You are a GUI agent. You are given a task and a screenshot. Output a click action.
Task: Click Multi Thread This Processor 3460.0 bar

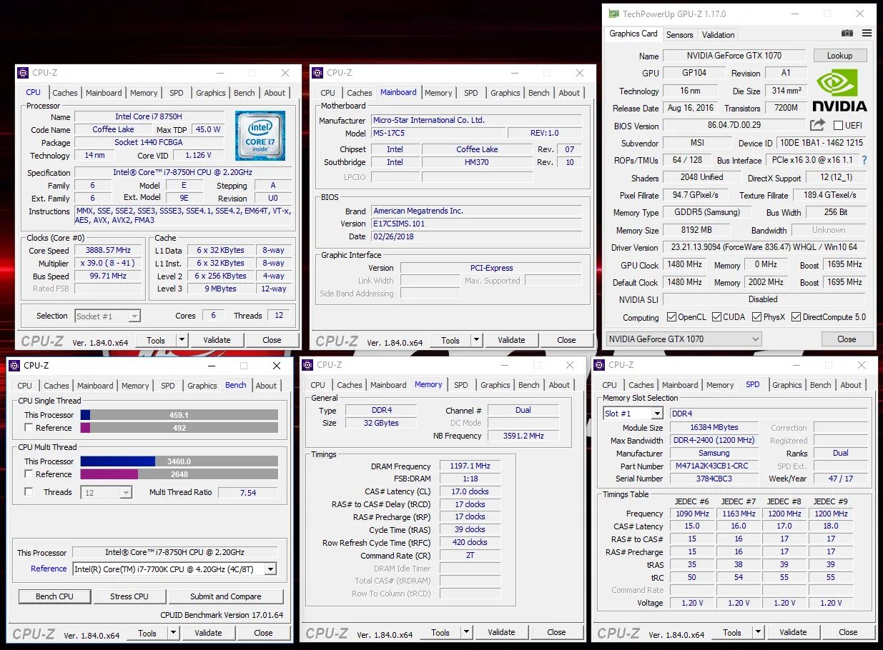pyautogui.click(x=179, y=461)
